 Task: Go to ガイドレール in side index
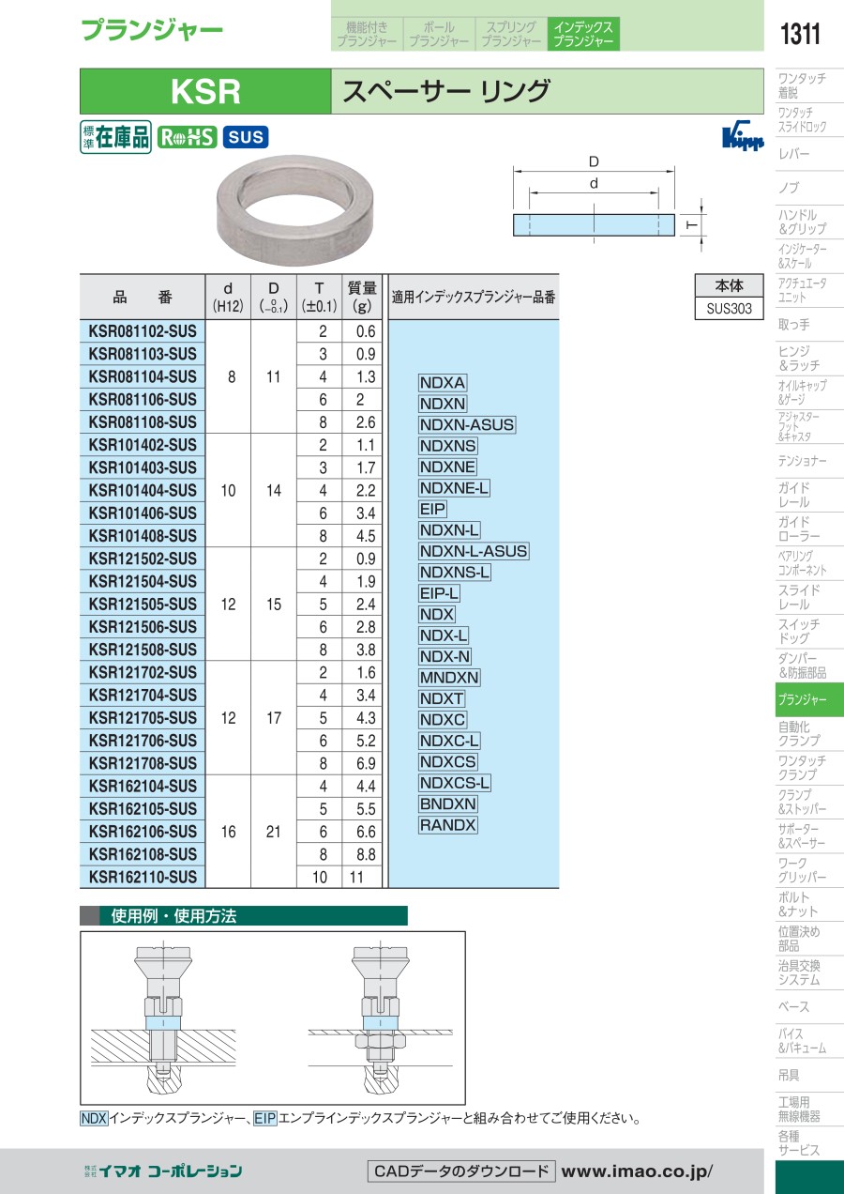[793, 495]
